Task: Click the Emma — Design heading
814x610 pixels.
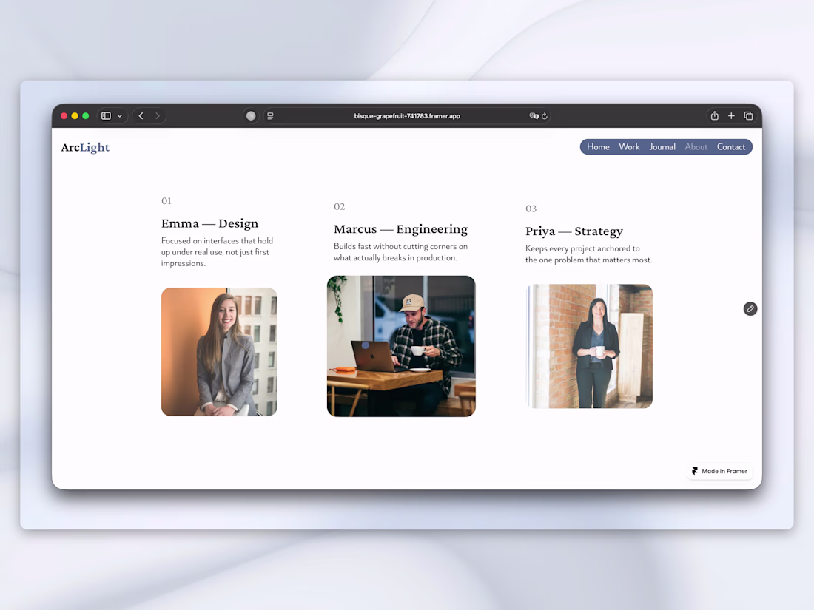Action: coord(209,223)
